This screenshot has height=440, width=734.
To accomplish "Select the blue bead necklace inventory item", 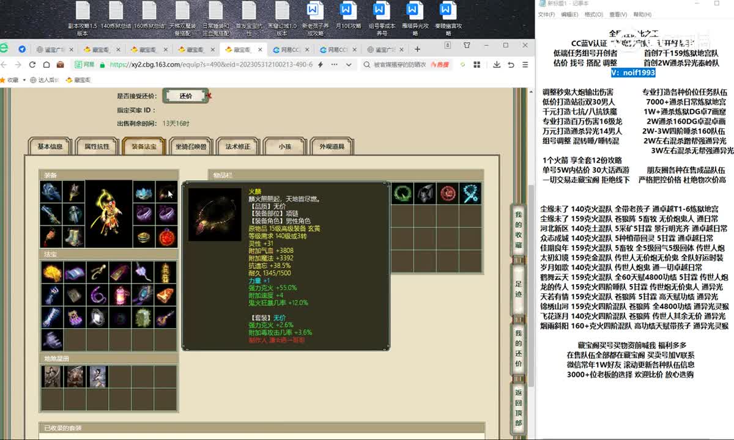I will pos(470,193).
